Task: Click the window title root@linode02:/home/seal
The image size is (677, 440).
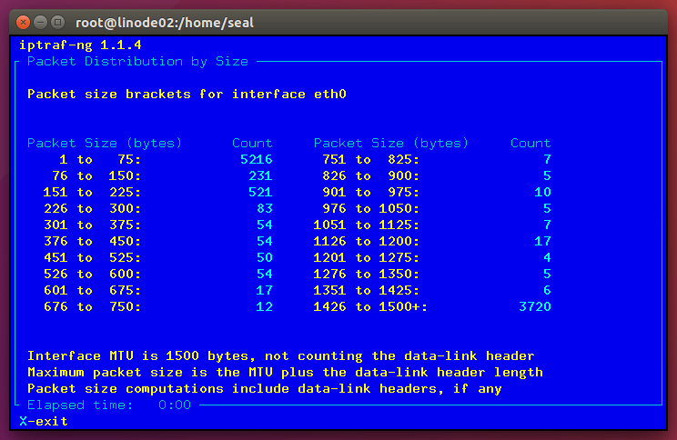Action: 165,23
